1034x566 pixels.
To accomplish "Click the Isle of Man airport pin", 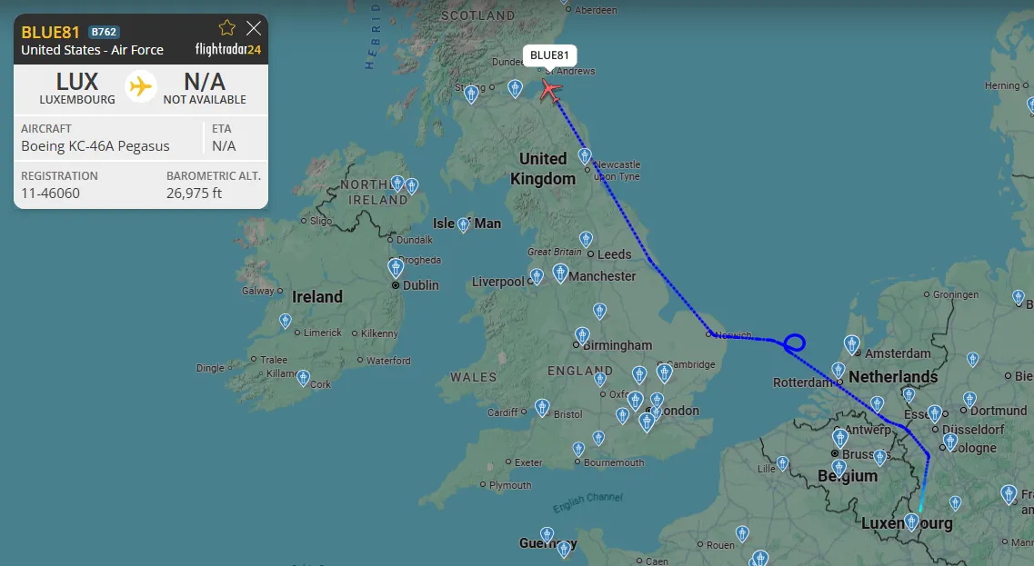I will pyautogui.click(x=464, y=225).
